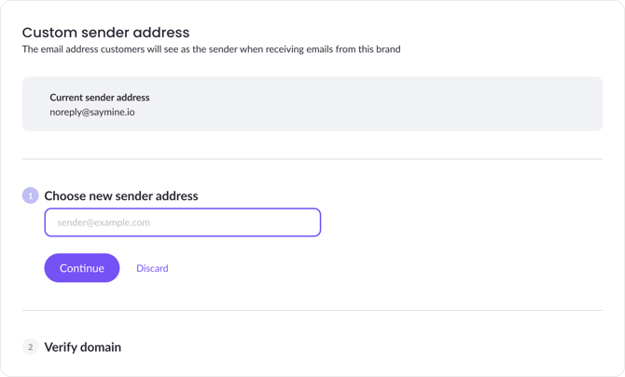Click the word 'brand' in the description
The width and height of the screenshot is (625, 377).
[387, 49]
